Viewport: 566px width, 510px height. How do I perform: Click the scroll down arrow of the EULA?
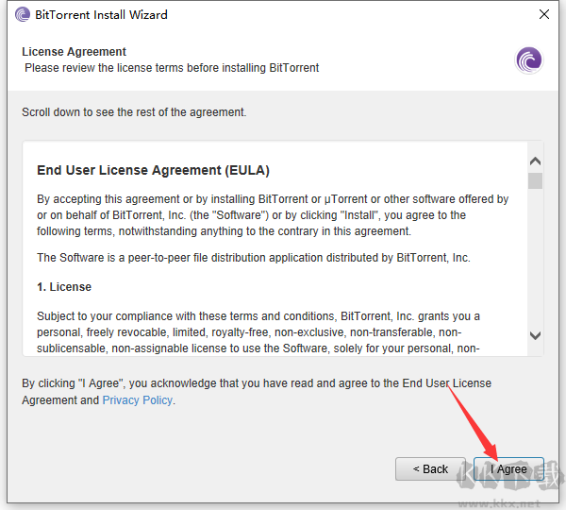[x=535, y=335]
